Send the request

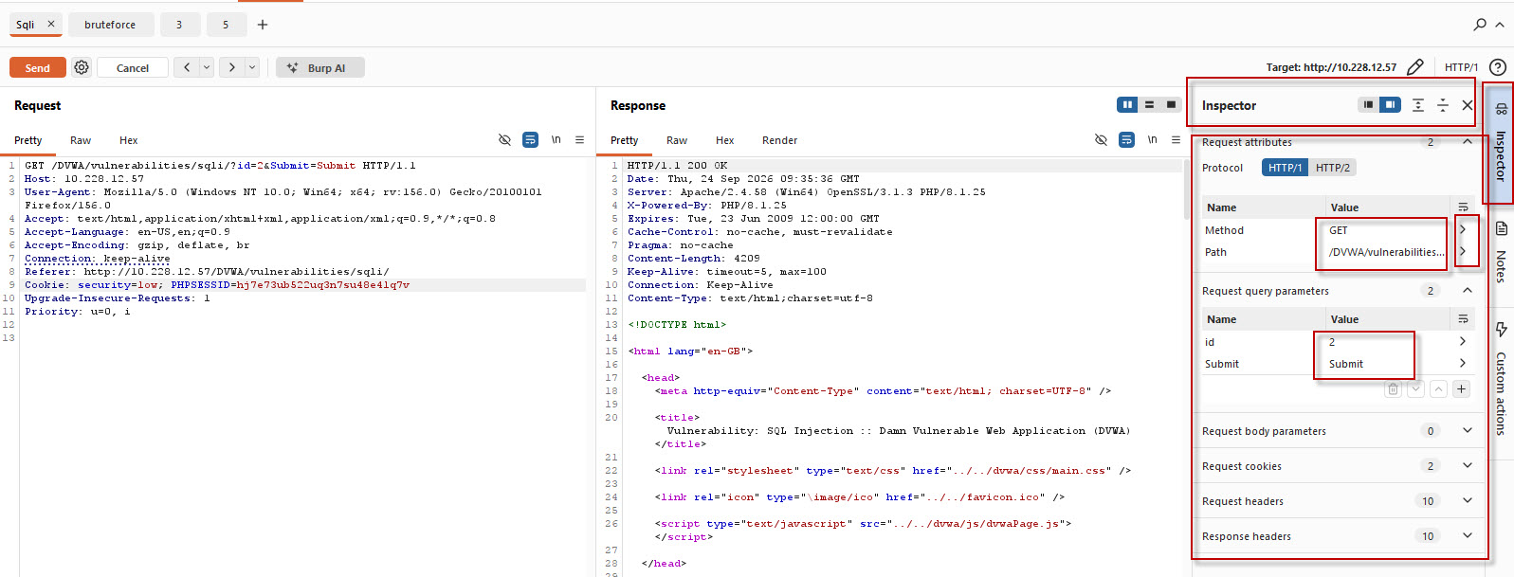tap(38, 67)
